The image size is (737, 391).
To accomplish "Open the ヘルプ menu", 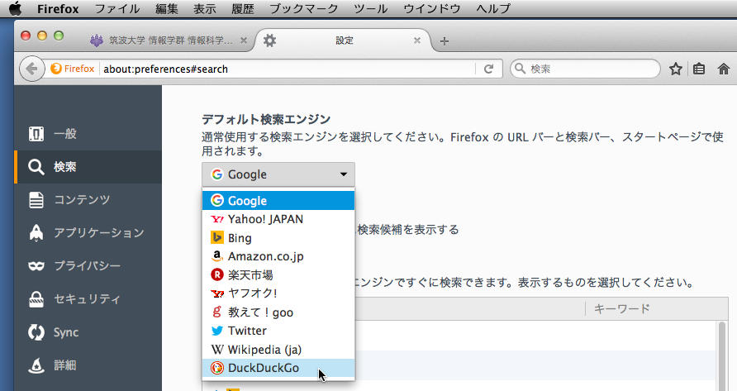I will (x=493, y=8).
